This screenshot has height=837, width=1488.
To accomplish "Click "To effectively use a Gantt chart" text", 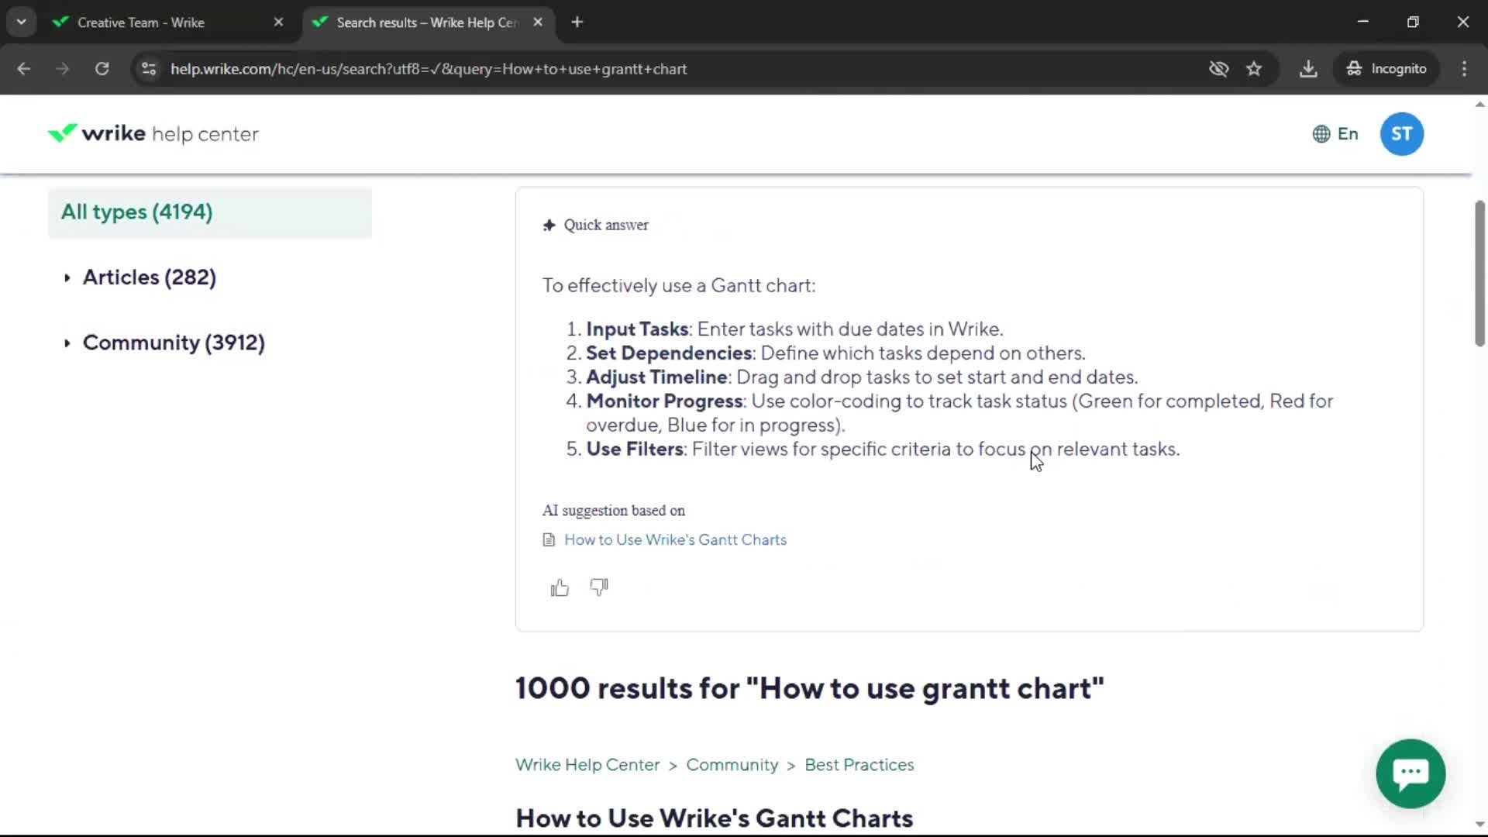I will point(679,286).
